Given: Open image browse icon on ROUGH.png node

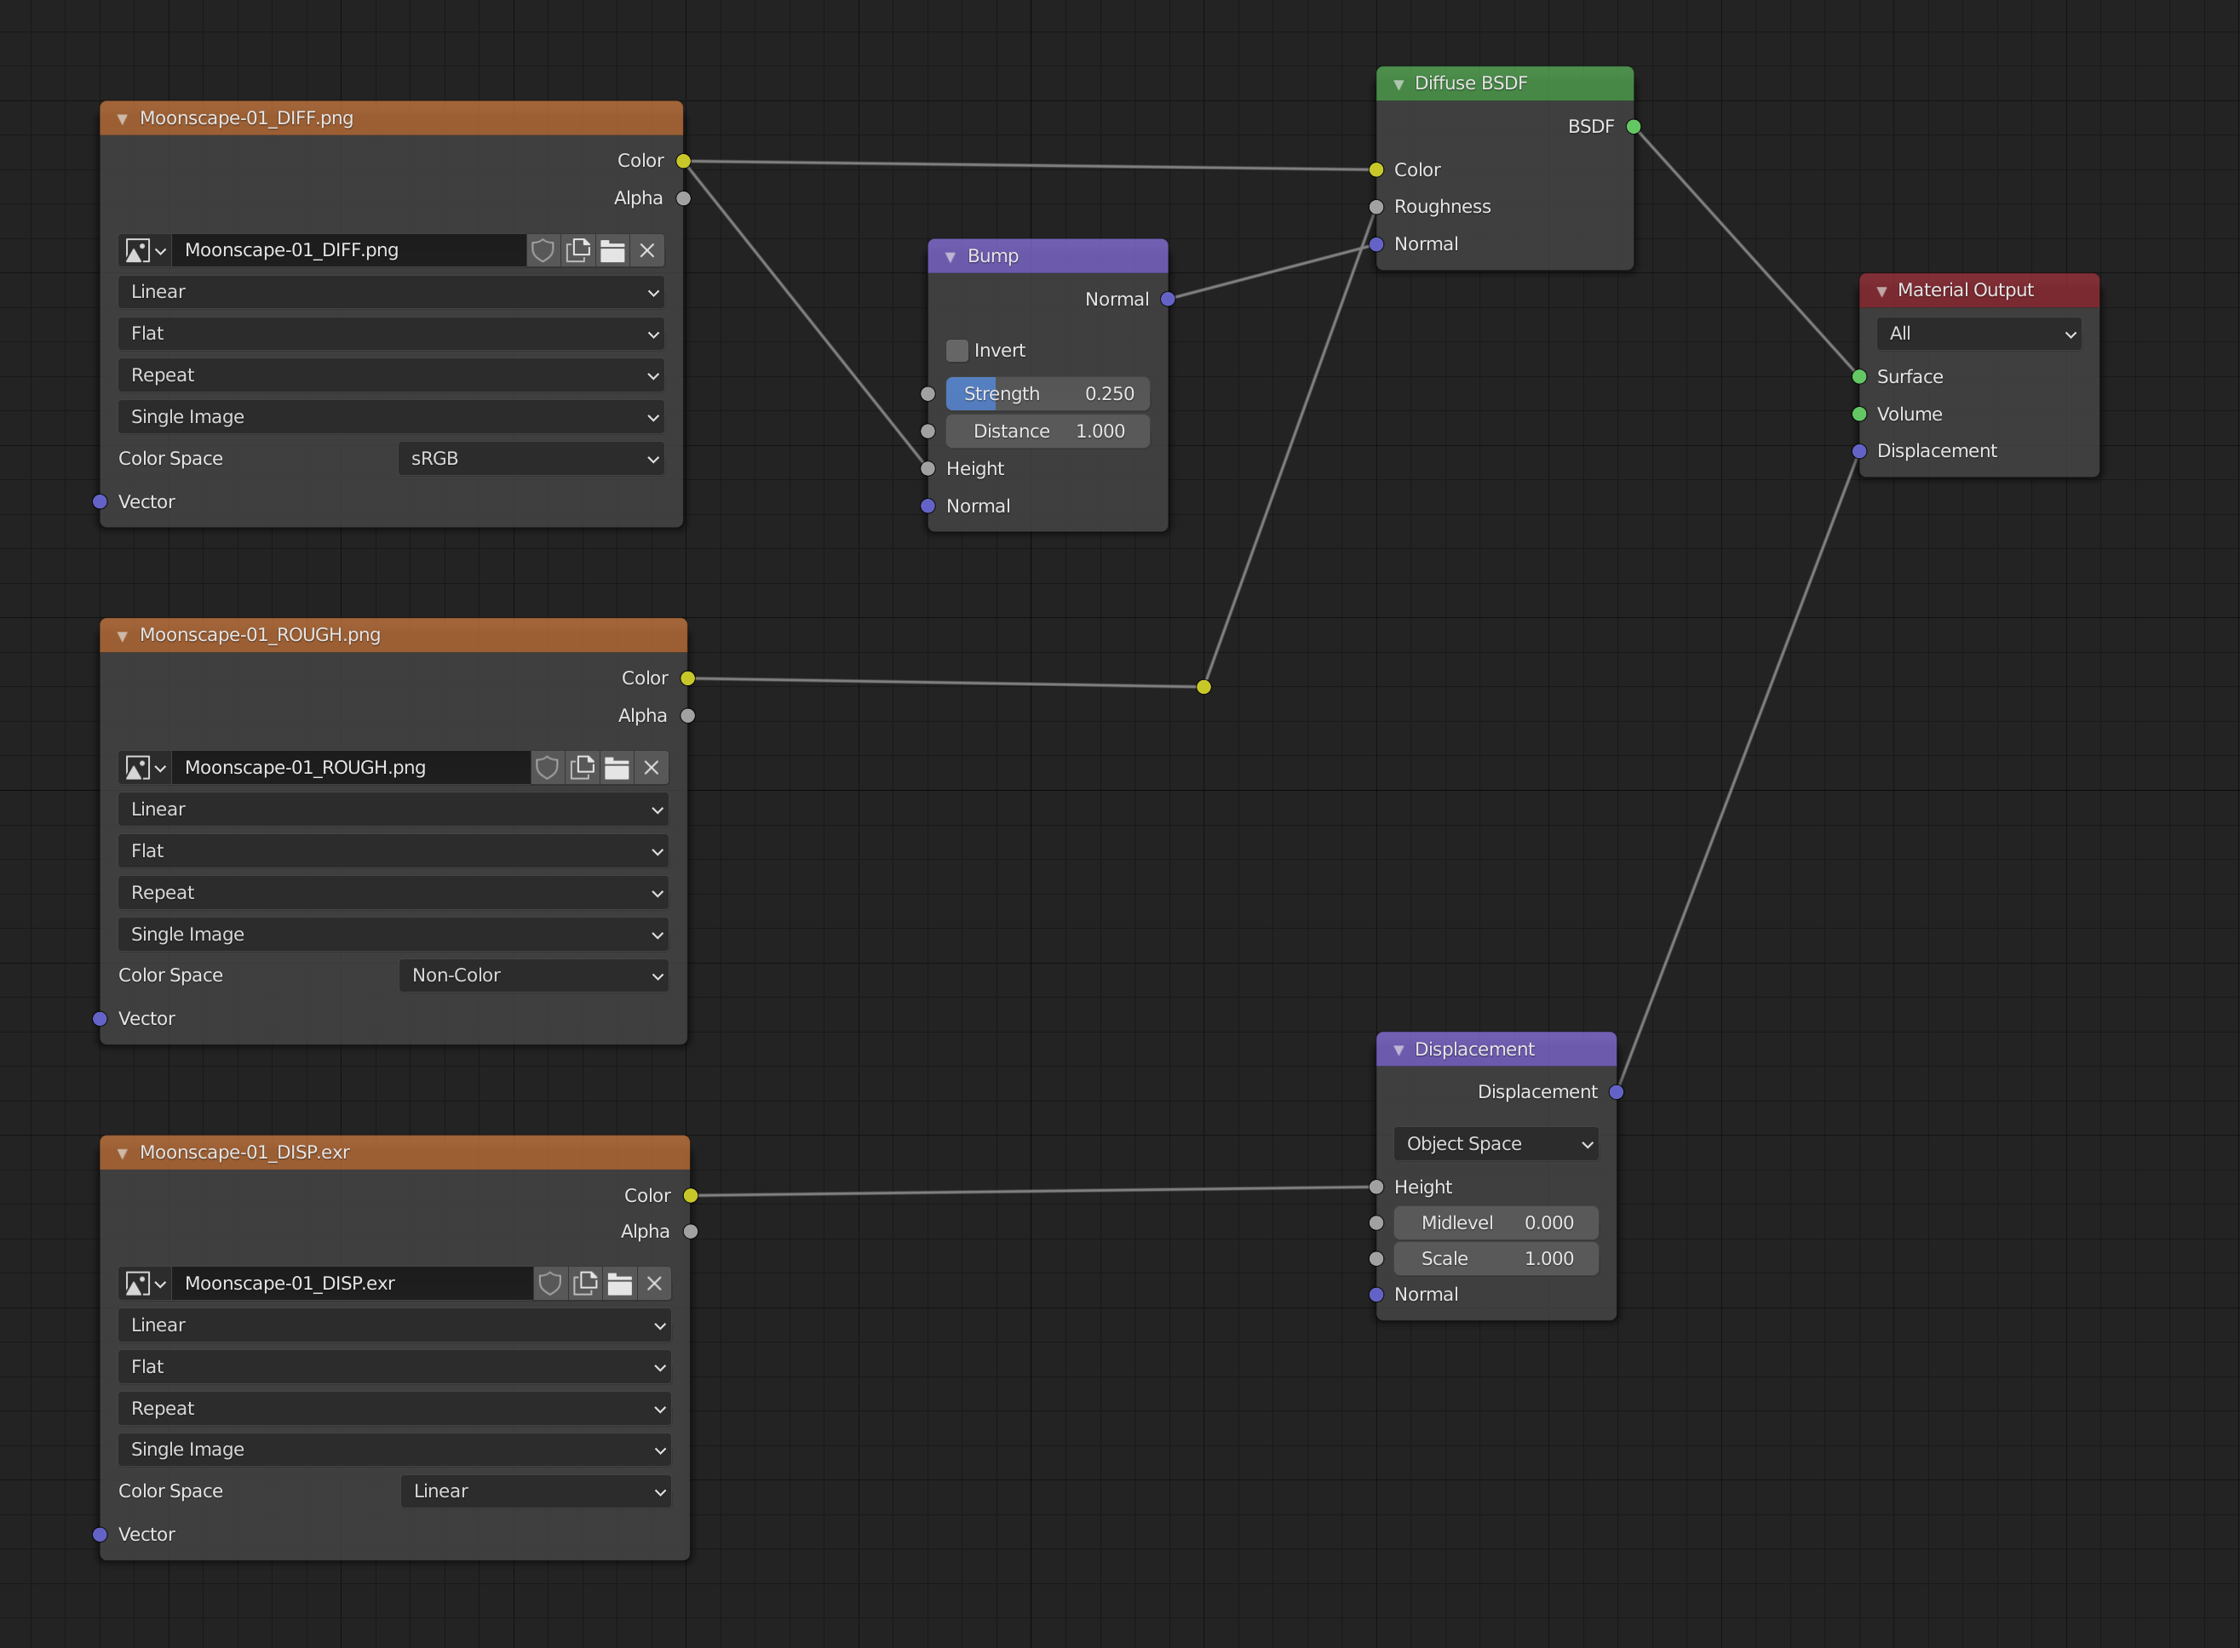Looking at the screenshot, I should [x=145, y=767].
